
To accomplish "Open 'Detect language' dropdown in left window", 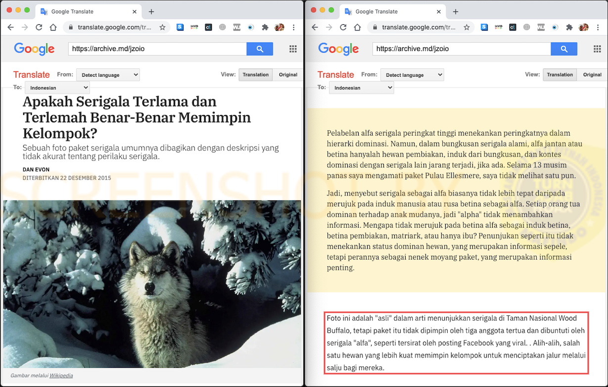I will (x=108, y=75).
